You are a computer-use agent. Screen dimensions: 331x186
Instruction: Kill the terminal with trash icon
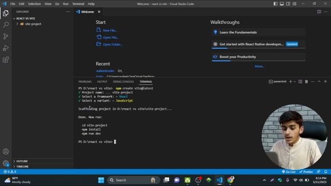click(x=307, y=82)
